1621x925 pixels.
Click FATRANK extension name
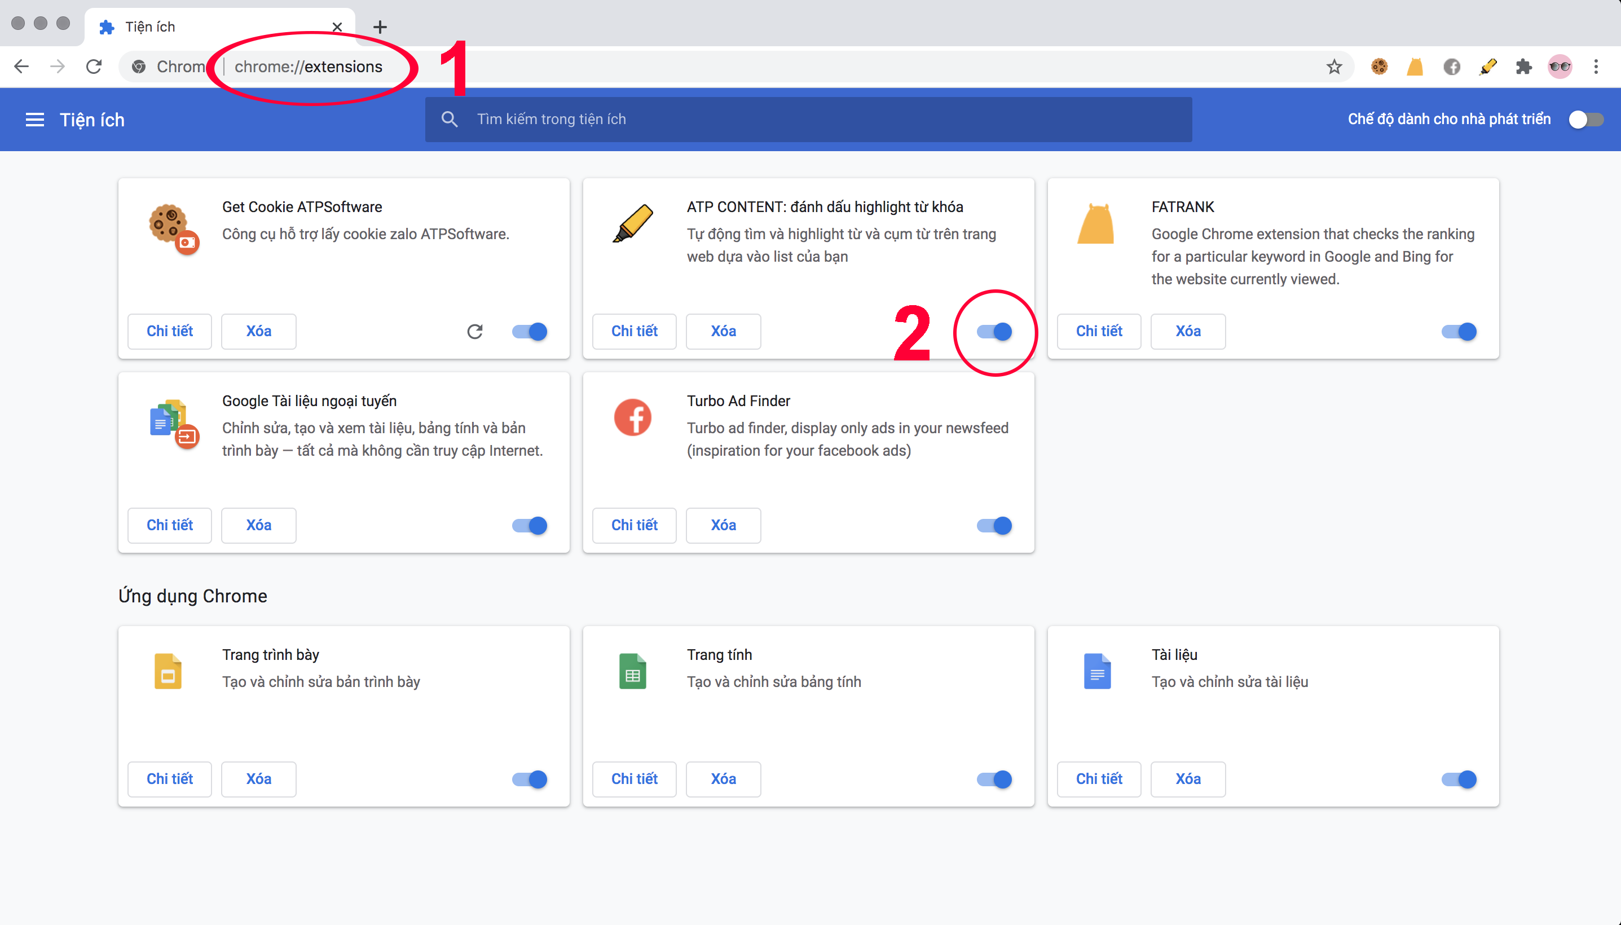1183,207
